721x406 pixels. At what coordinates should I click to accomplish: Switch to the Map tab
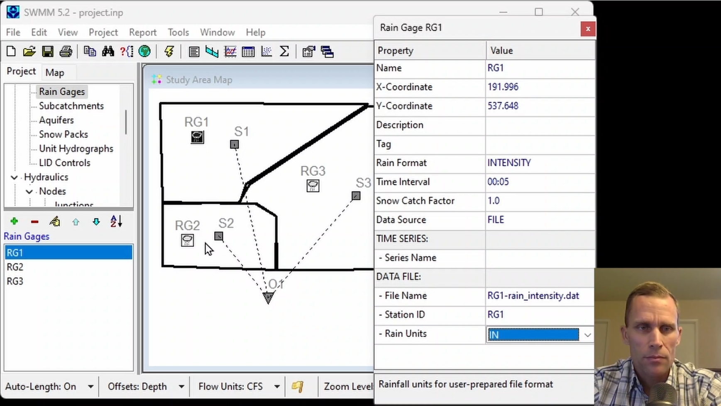coord(55,73)
